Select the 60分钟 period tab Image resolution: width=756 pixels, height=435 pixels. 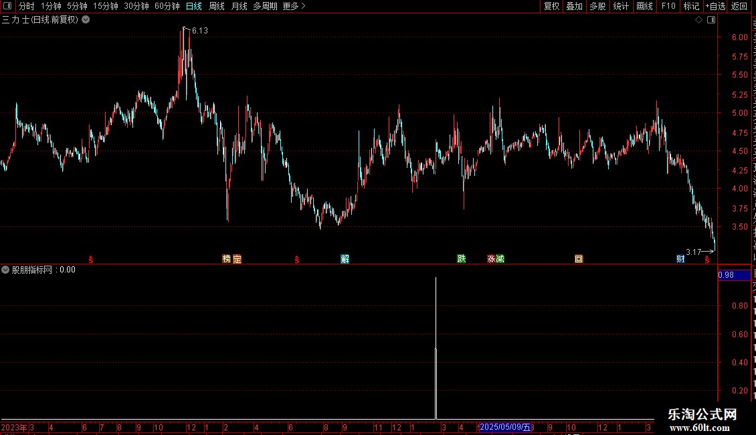167,6
